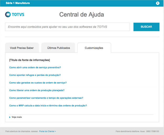Open 'Como liberar uma ordem de produção planejada?'
The image size is (164, 135).
click(37, 90)
